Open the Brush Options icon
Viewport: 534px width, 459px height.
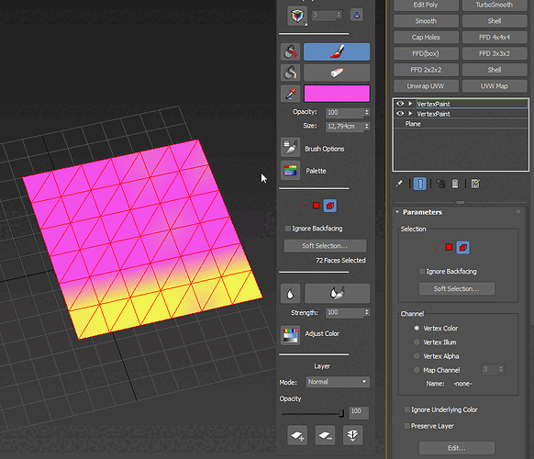[x=290, y=147]
